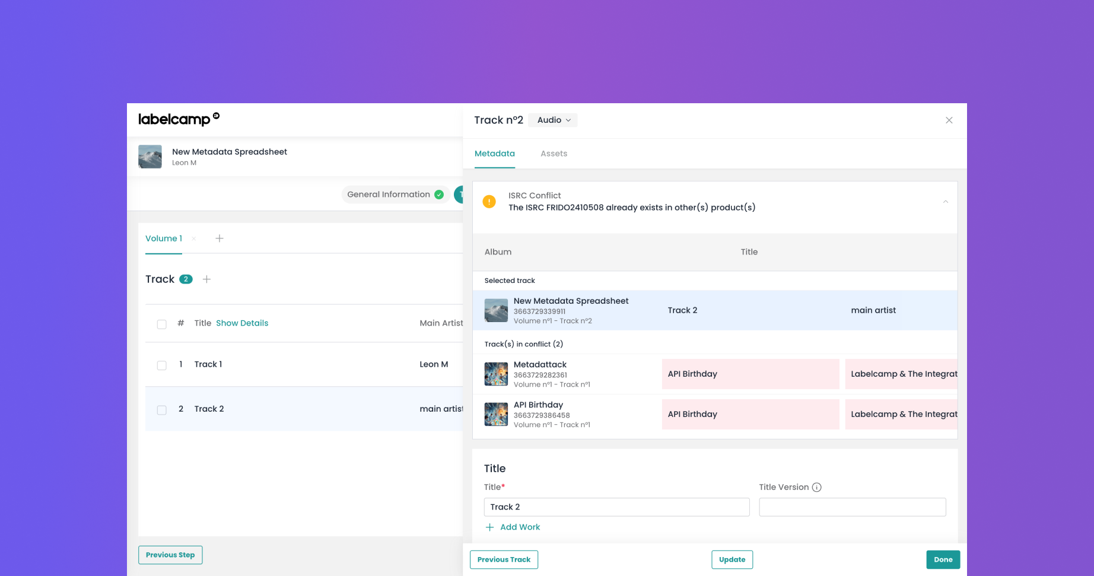Open the Metadattack album thumbnail
Image resolution: width=1094 pixels, height=576 pixels.
click(x=496, y=374)
